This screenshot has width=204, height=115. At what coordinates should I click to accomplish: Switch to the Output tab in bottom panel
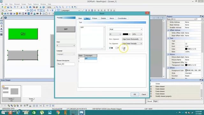click(155, 101)
